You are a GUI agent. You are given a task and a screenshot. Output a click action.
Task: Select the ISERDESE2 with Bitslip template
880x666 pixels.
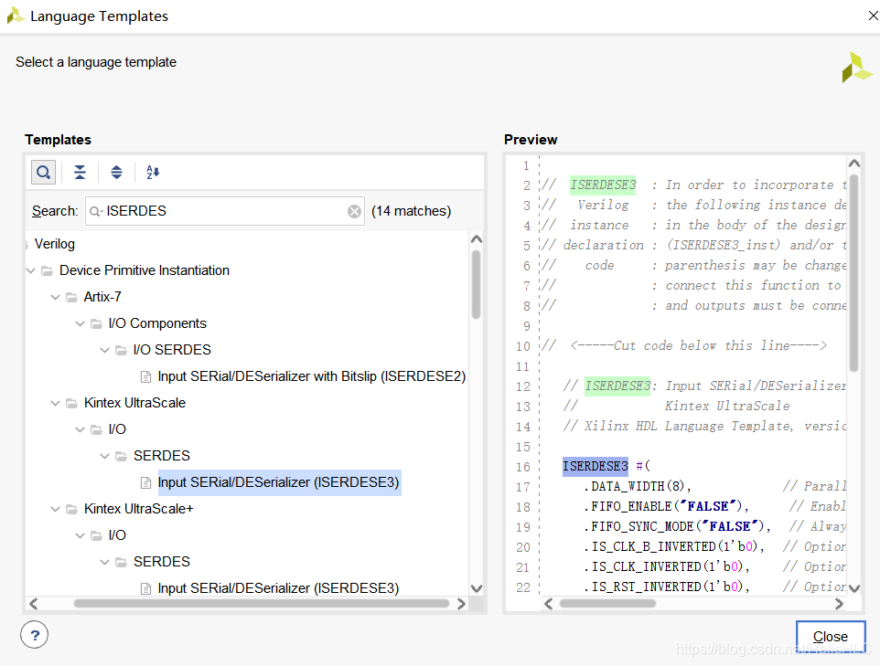pos(312,376)
